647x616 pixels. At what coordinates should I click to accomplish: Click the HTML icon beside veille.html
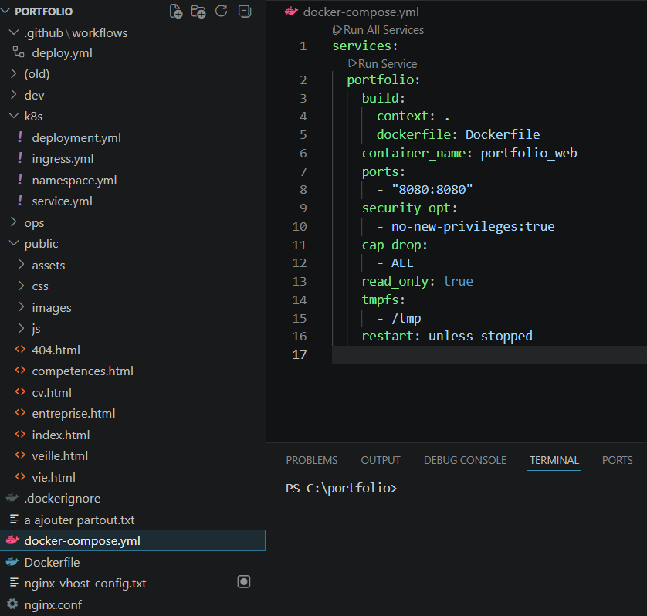point(20,455)
